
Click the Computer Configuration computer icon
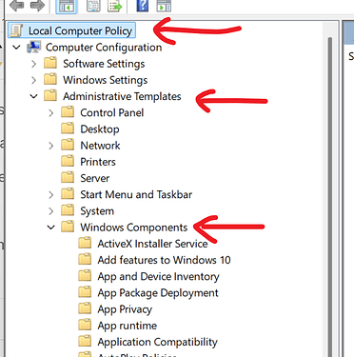coord(33,47)
